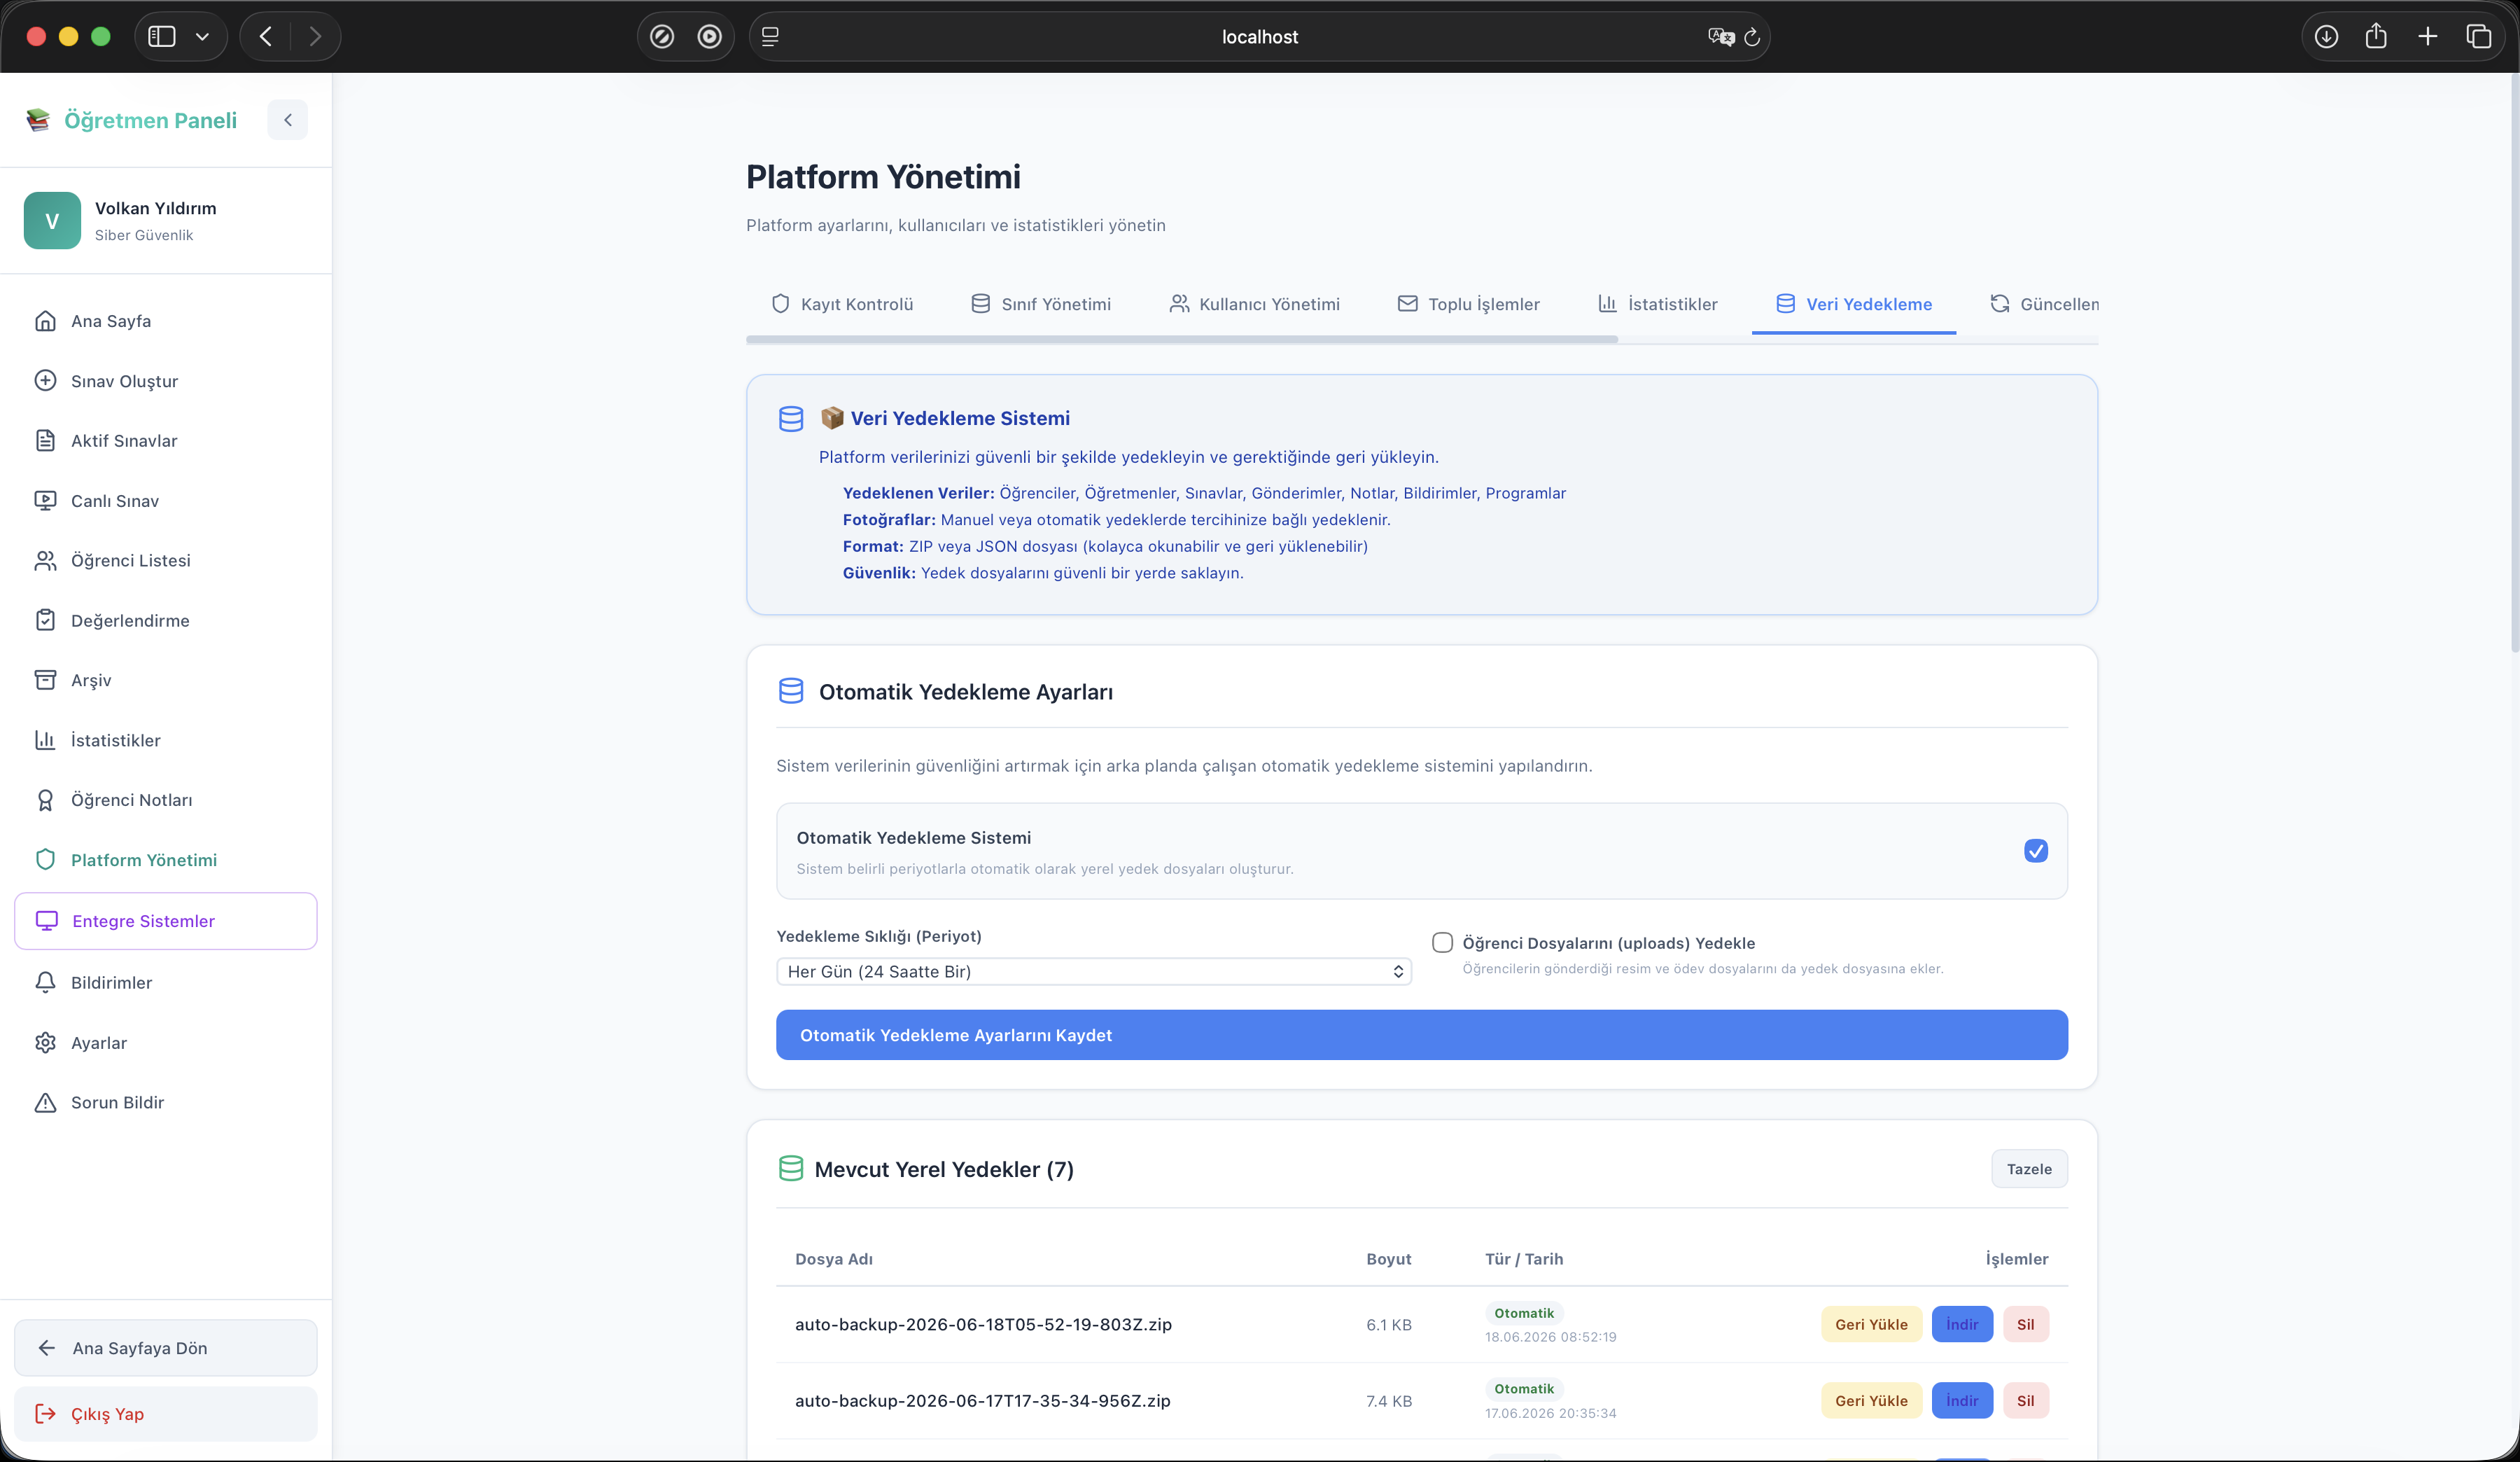Click the Sorun Bildir warning icon

tap(45, 1102)
